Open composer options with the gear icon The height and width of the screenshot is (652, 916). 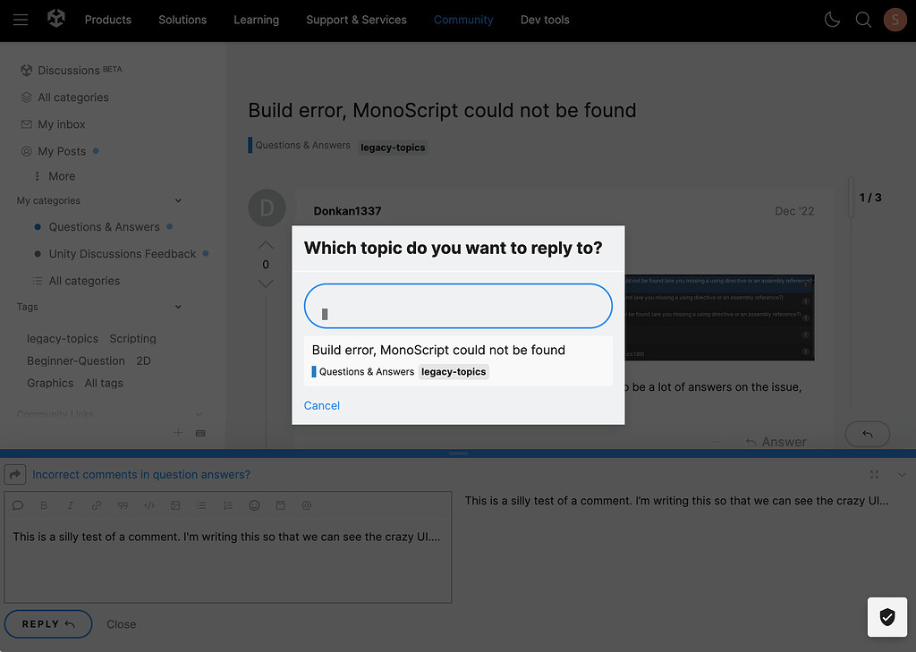306,505
